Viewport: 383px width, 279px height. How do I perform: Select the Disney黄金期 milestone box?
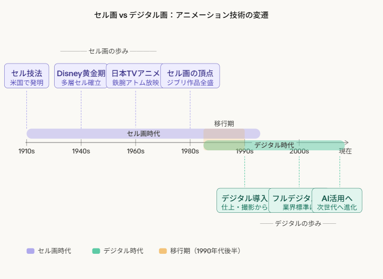pos(81,76)
